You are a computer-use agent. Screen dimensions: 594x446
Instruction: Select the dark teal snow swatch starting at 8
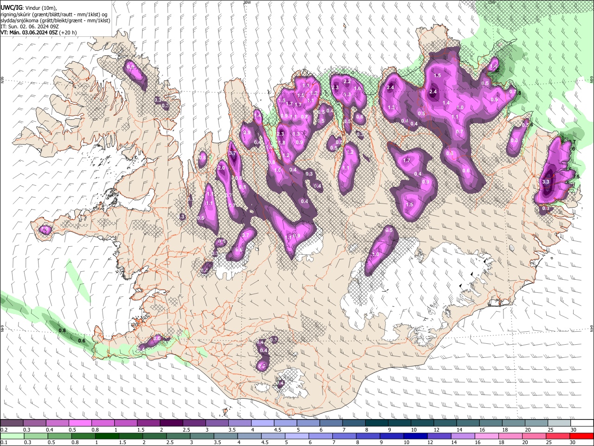click(376, 423)
